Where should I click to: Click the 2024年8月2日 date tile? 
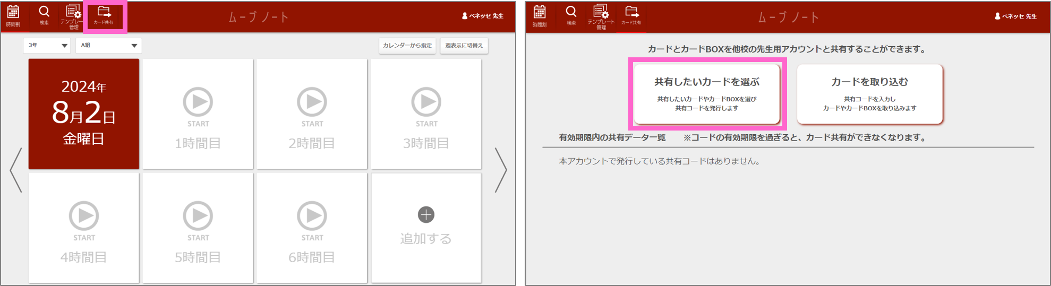84,114
